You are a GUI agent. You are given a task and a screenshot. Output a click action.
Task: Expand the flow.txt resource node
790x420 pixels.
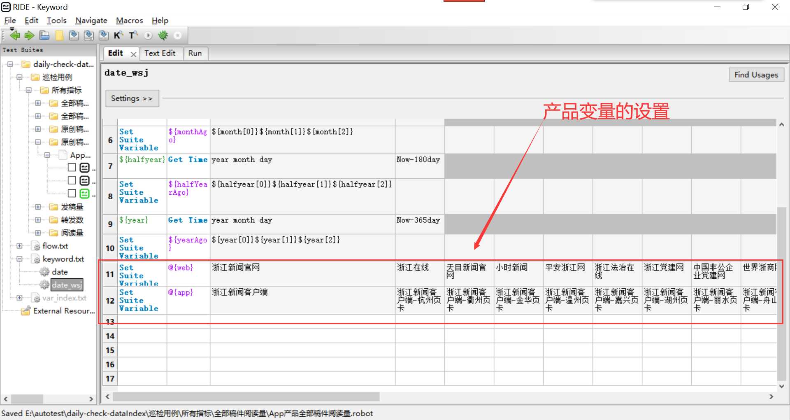(19, 246)
